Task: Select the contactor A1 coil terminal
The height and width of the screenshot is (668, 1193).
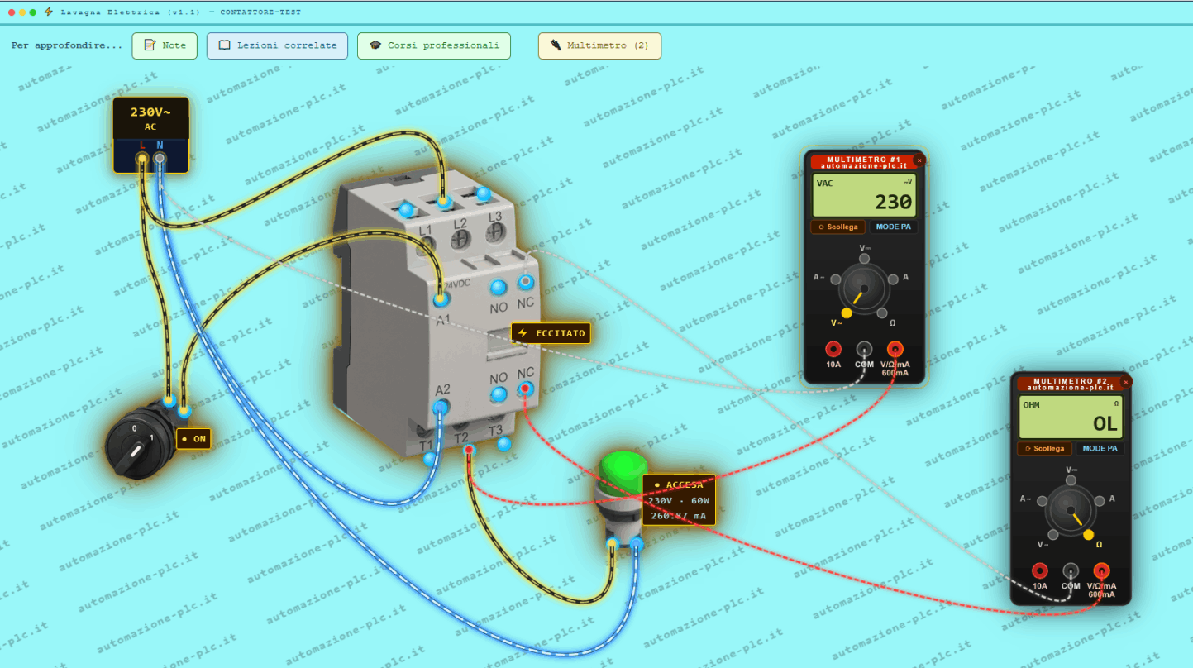Action: click(441, 298)
